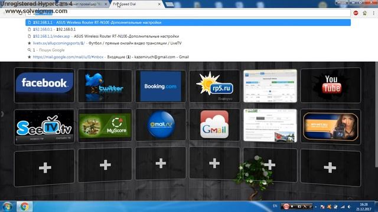Screen dimensions: 378x212
Task: Click the network signal tray icon
Action: click(x=343, y=207)
